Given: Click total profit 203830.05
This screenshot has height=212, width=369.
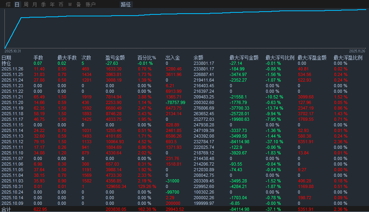Looking at the screenshot, I should [116, 209].
